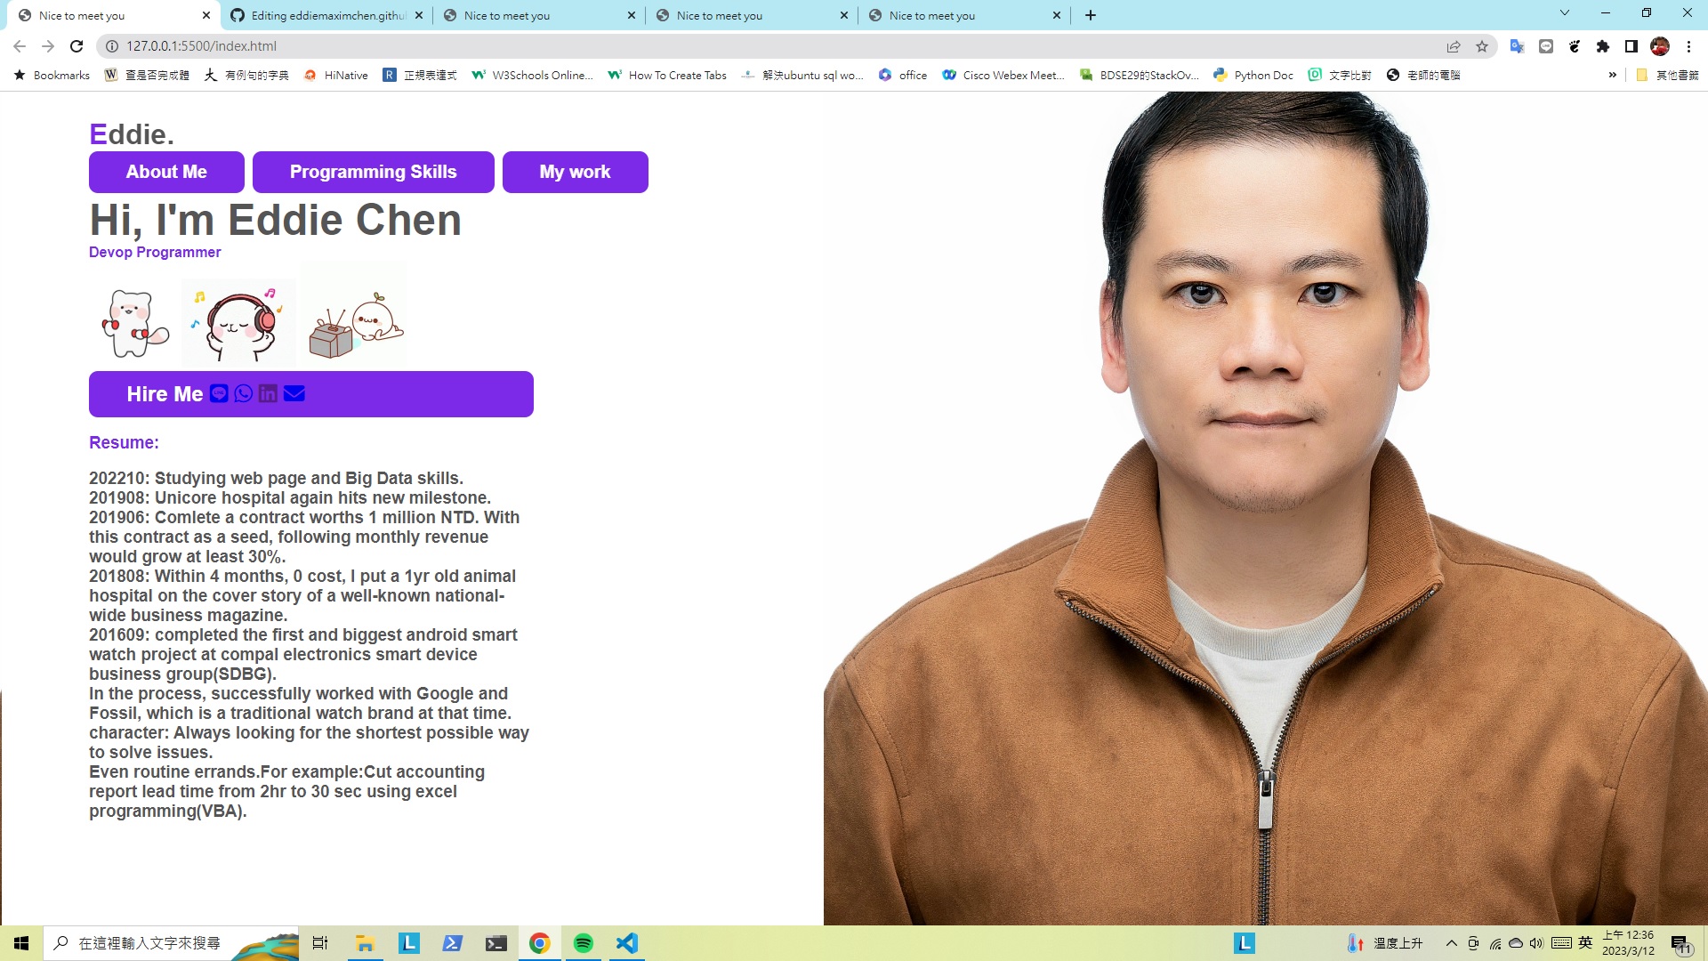Open Visual Studio Code from the taskbar

pyautogui.click(x=627, y=943)
